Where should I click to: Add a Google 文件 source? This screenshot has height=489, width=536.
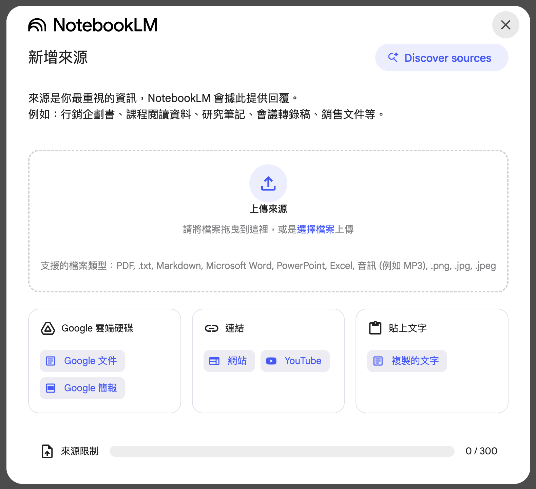coord(82,361)
